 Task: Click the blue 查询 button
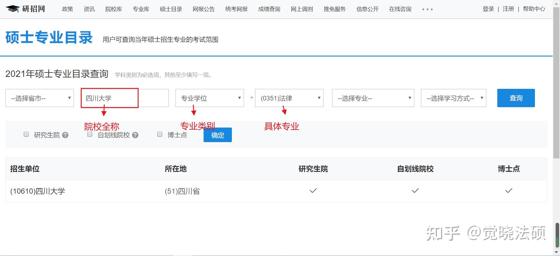click(516, 98)
